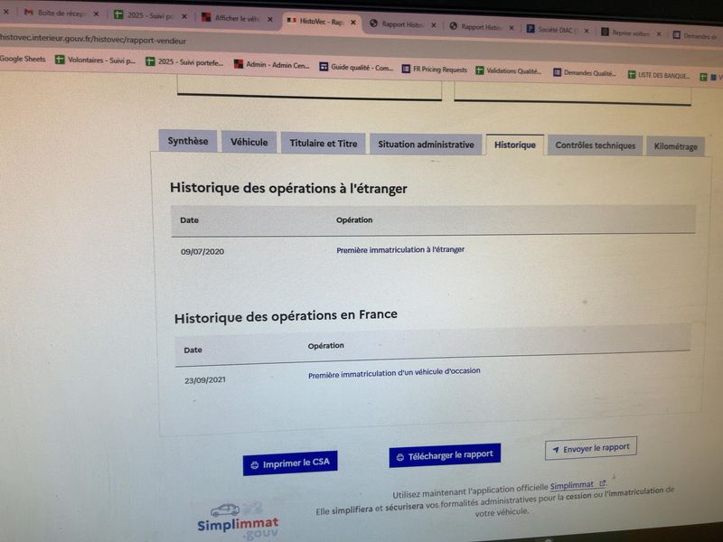Open Admin - Admin Cen bookmark

(x=272, y=65)
